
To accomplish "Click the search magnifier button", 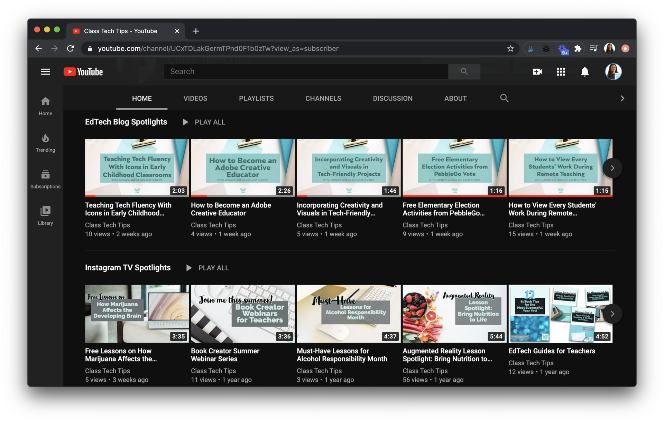I will (464, 71).
